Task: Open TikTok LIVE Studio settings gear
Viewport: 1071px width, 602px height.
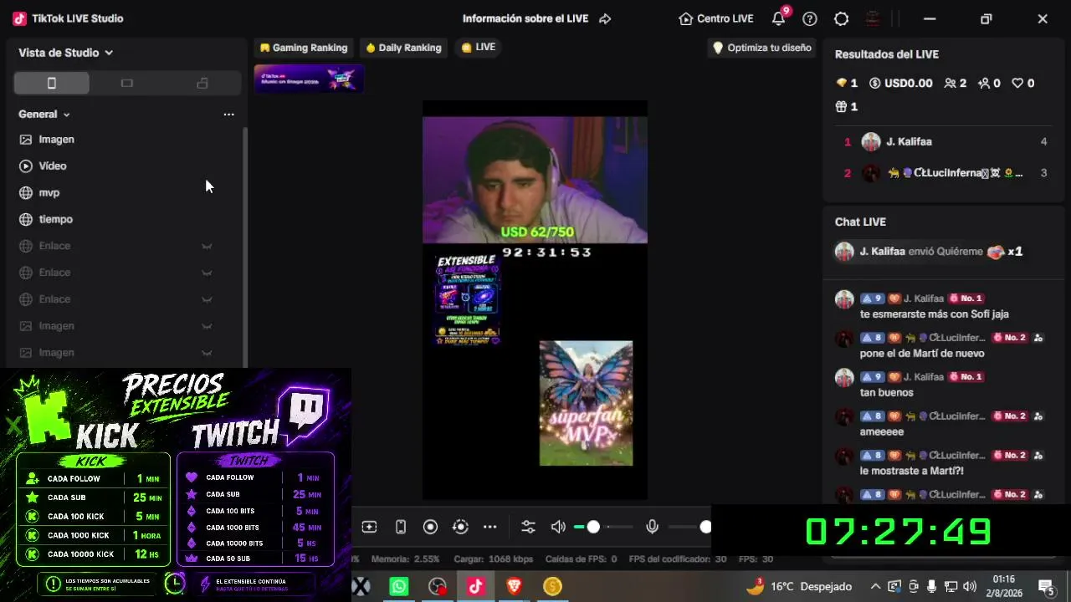Action: coord(842,18)
